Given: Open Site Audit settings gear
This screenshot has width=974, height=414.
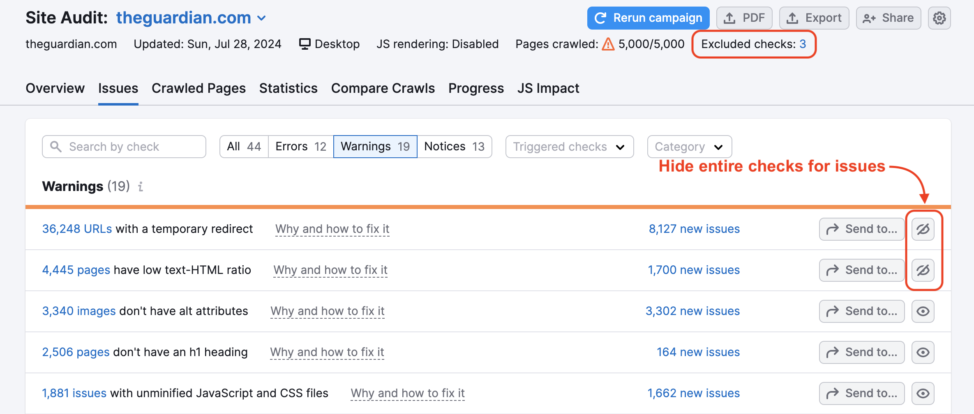Looking at the screenshot, I should point(939,18).
